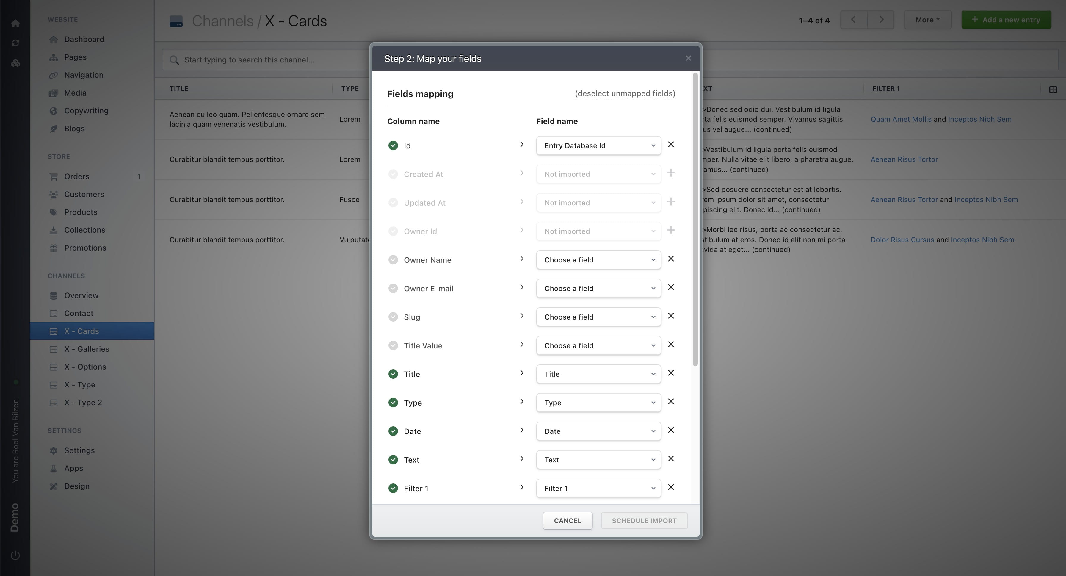Open the More dropdown at top right
Screen dimensions: 1066x576
(x=927, y=19)
